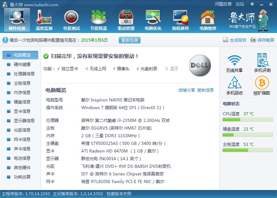Click the blue info exclamation icon
The width and height of the screenshot is (277, 198).
pyautogui.click(x=5, y=40)
